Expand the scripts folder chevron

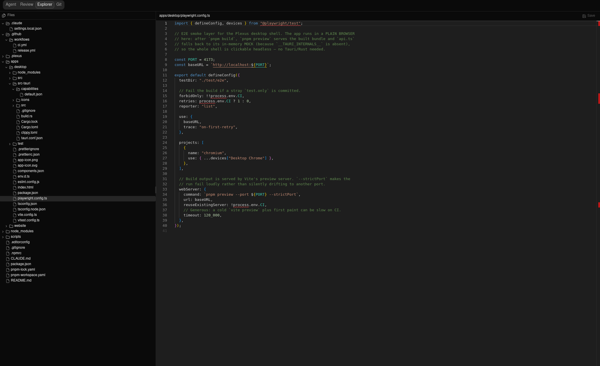[x=3, y=237]
